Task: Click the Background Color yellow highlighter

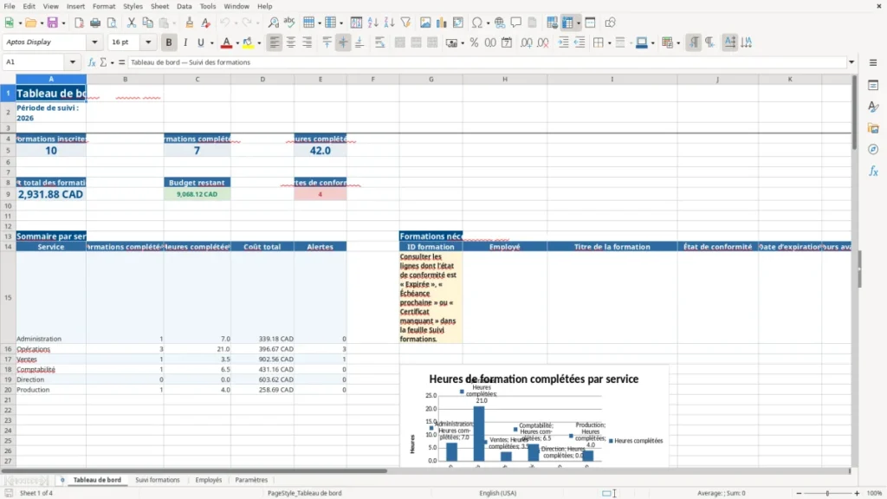Action: tap(248, 42)
